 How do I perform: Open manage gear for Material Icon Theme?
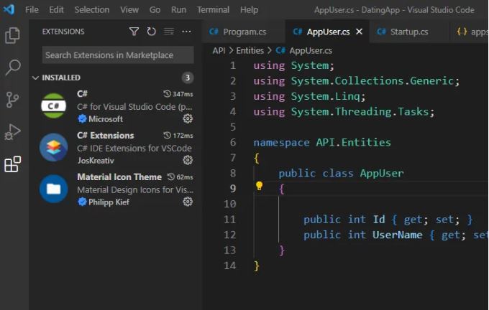[188, 202]
